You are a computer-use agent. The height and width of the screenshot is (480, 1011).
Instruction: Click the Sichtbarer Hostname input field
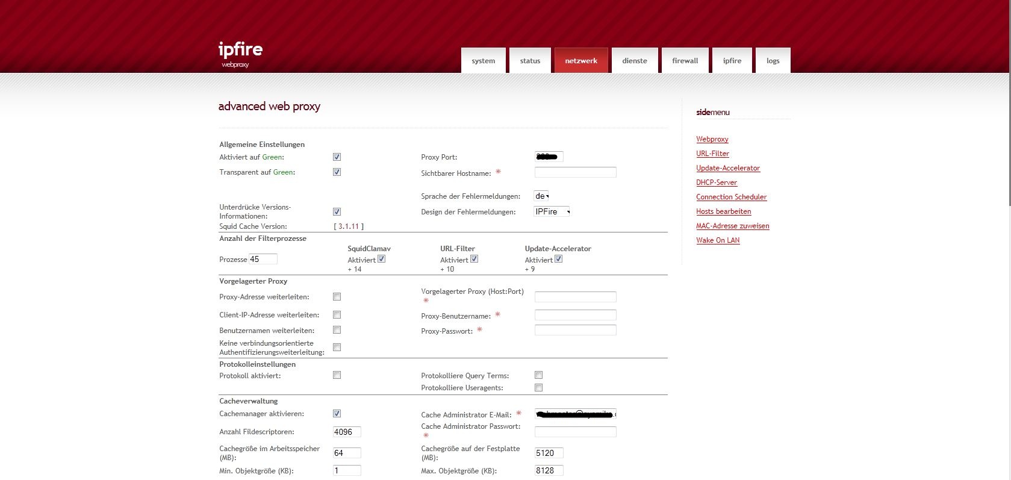tap(575, 173)
